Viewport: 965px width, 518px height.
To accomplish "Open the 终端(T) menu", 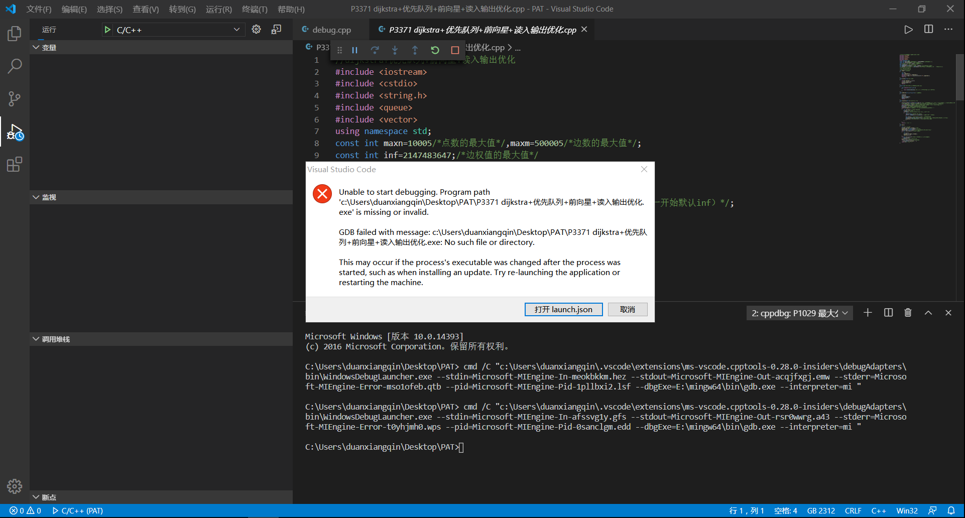I will point(255,9).
